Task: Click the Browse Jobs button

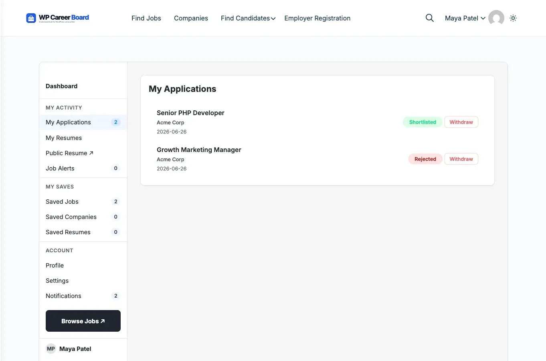Action: [x=83, y=321]
